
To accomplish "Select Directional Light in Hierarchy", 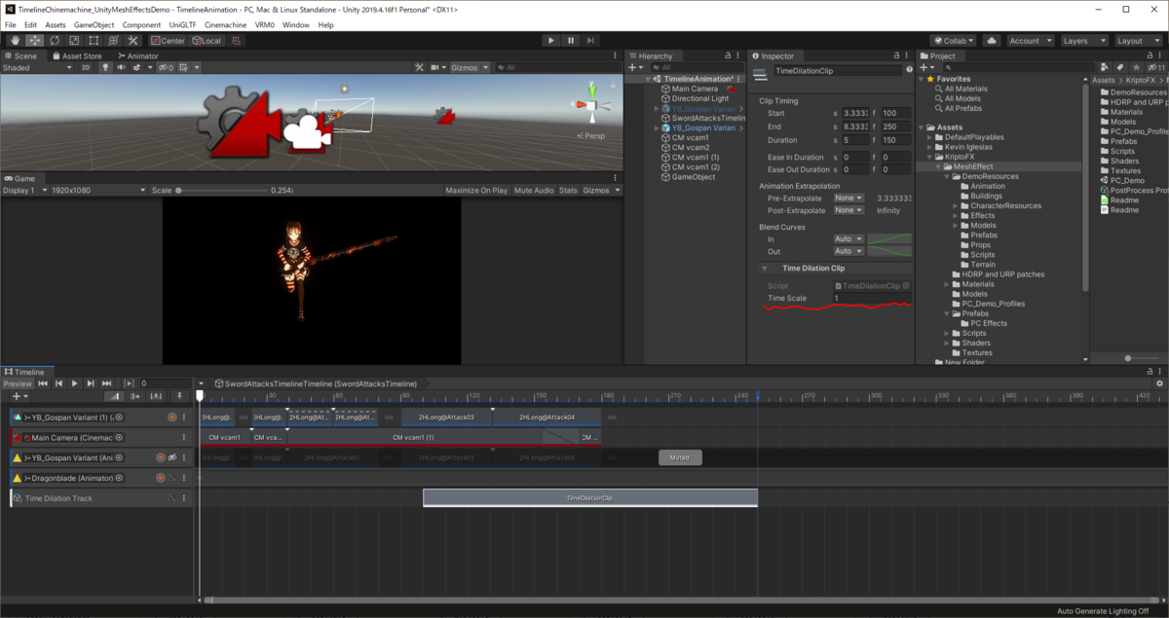I will coord(699,98).
